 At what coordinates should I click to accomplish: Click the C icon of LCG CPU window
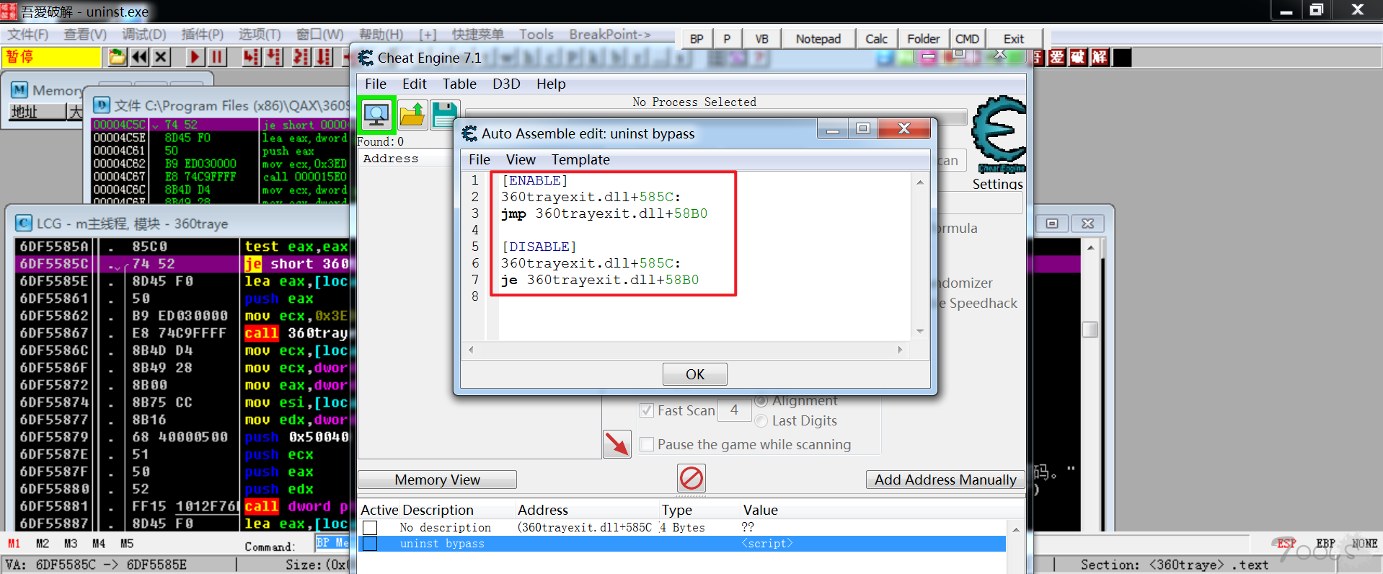24,224
